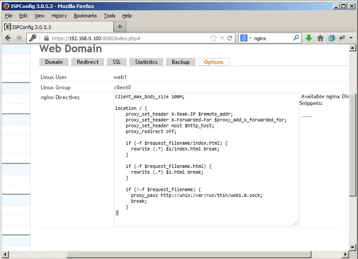
Task: Click the vertical scrollbar up arrow
Action: click(x=352, y=48)
